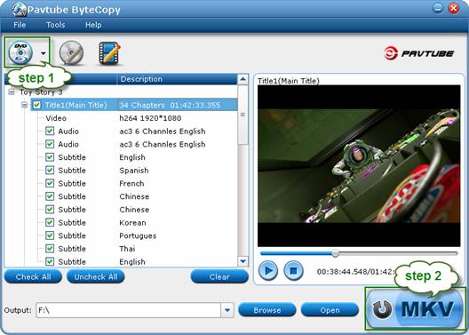Select the Toy Story 3 tree item
Screen dimensions: 469x335
41,92
